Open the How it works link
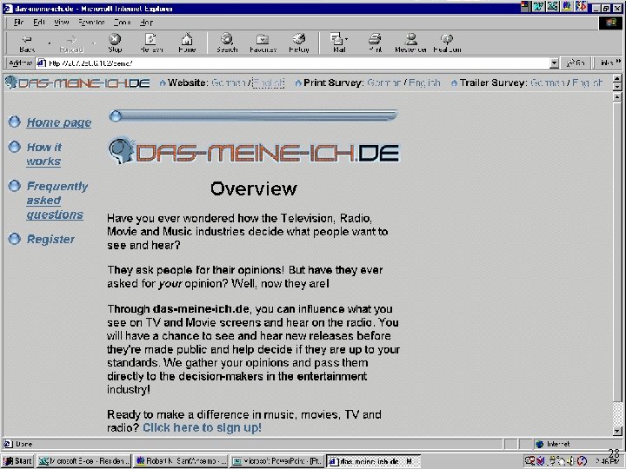Screen dimensions: 626x469 [44, 154]
